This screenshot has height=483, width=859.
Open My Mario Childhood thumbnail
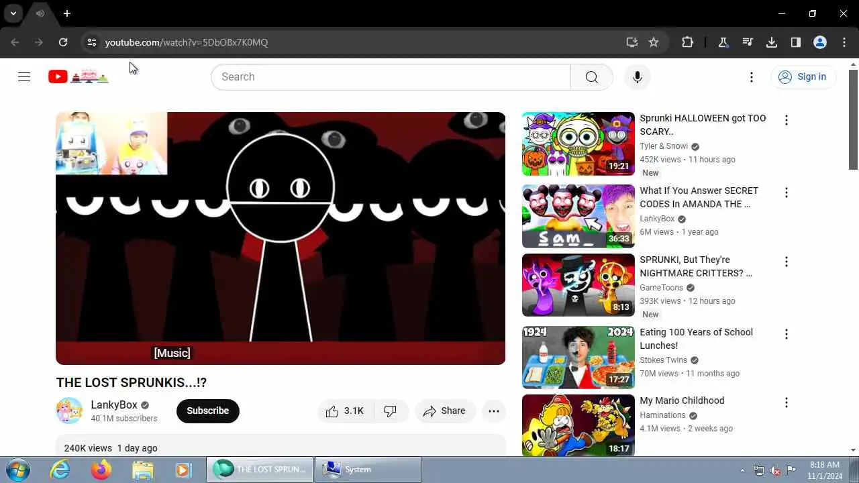578,425
